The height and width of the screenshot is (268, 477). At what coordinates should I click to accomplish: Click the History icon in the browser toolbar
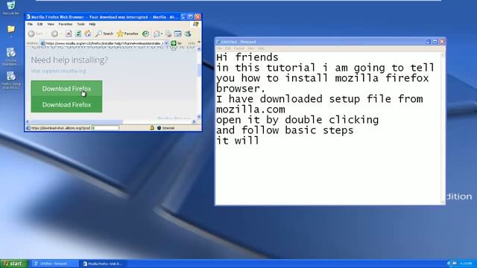point(146,33)
